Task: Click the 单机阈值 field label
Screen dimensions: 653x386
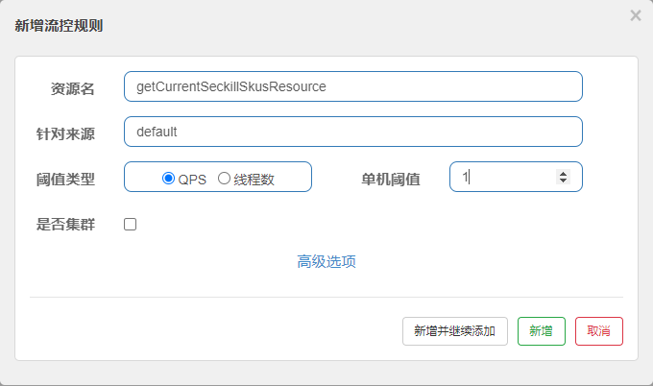Action: [391, 180]
